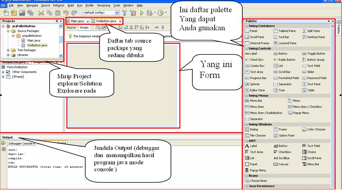Click the Open Project toolbar icon

(22, 13)
